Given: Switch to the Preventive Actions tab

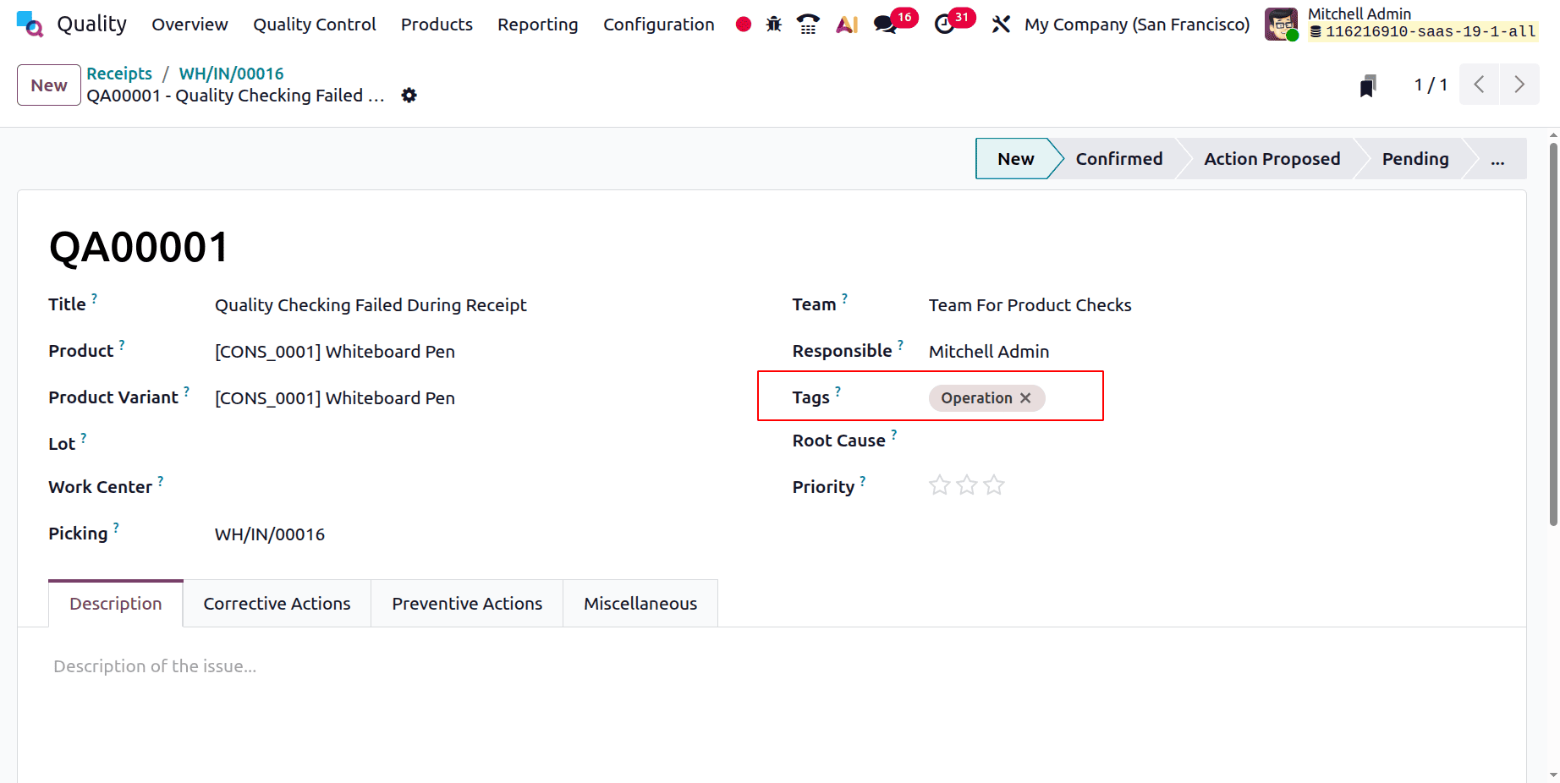Looking at the screenshot, I should [467, 604].
